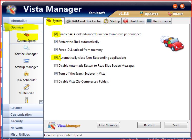Image resolution: width=192 pixels, height=140 pixels.
Task: Click the Free Memory button
Action: pos(108,125)
